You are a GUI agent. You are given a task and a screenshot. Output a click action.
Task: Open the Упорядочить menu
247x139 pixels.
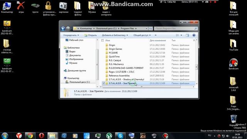point(71,35)
